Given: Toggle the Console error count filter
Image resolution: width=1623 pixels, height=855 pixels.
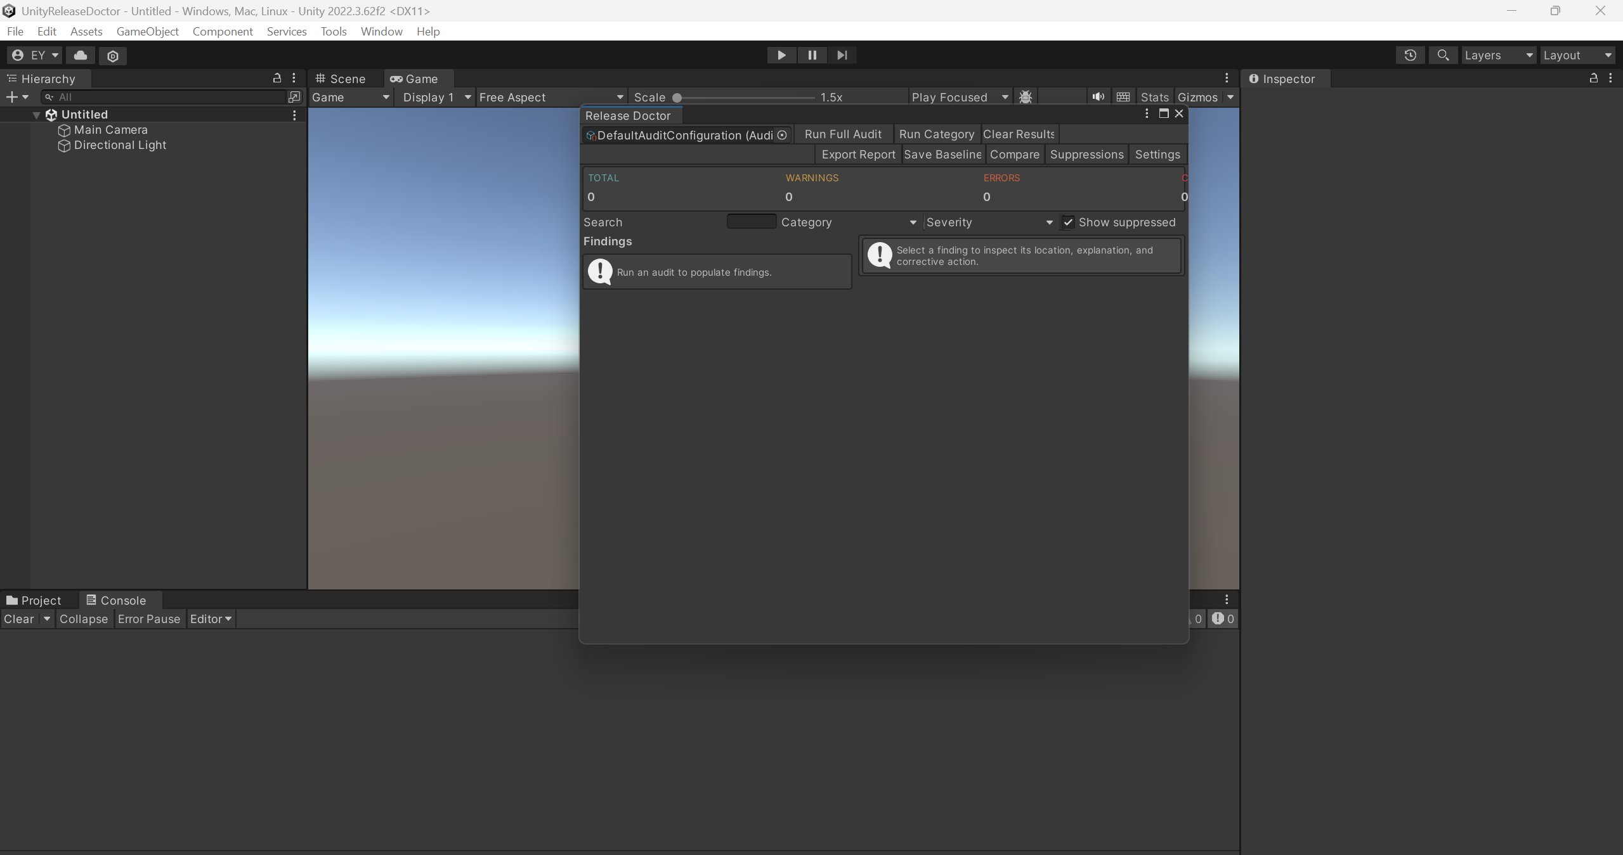Looking at the screenshot, I should 1223,619.
